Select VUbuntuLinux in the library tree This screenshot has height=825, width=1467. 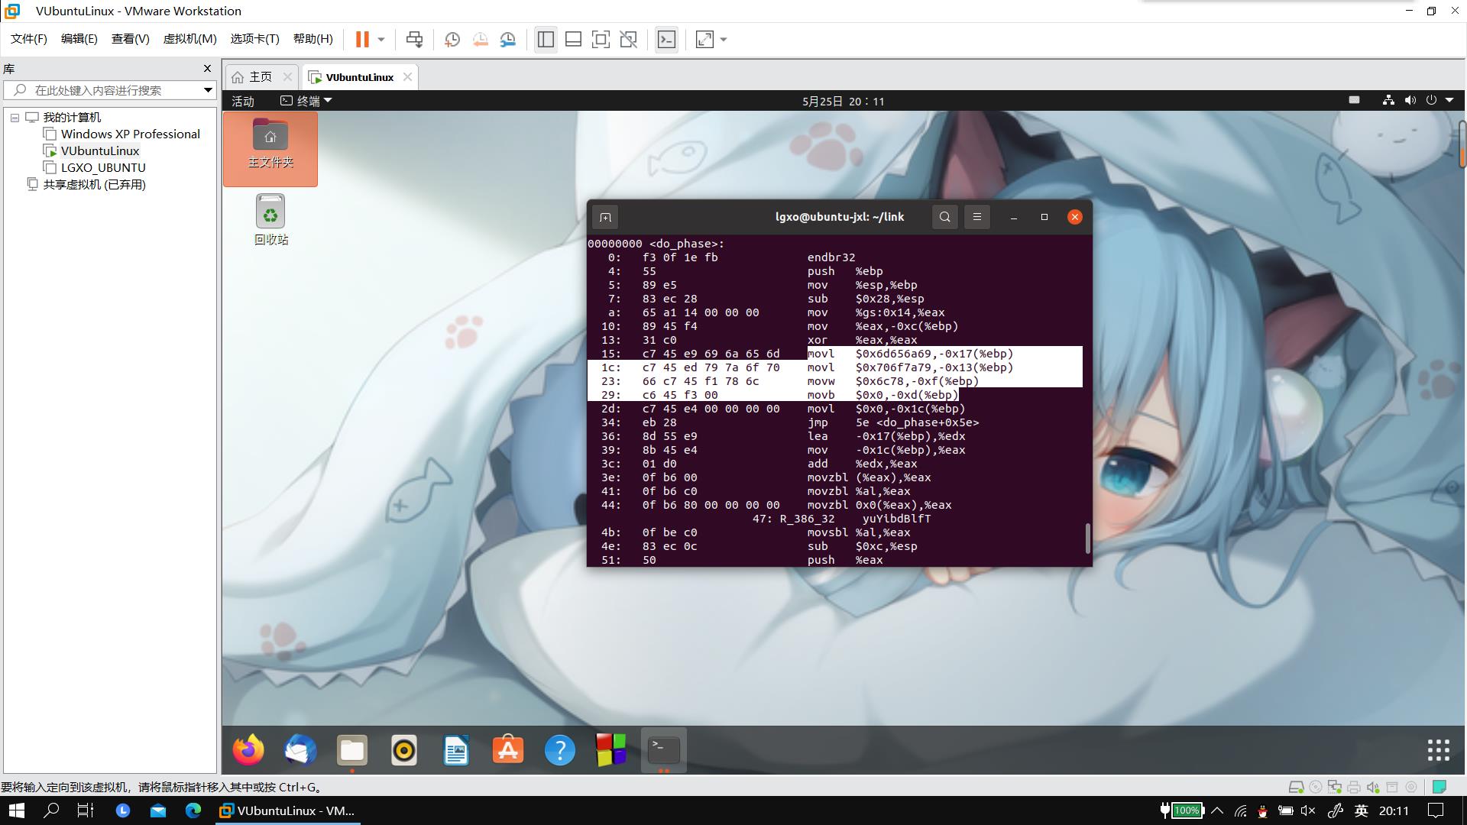point(100,151)
